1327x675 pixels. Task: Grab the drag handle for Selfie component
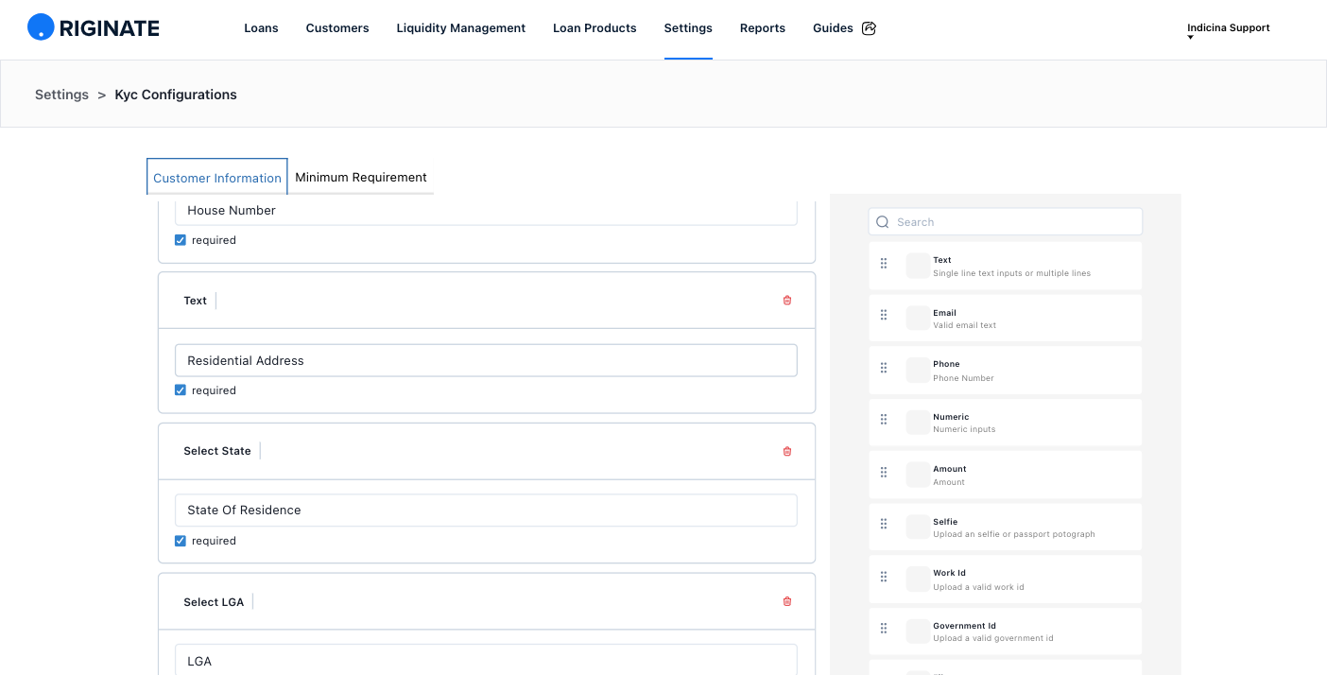(884, 525)
